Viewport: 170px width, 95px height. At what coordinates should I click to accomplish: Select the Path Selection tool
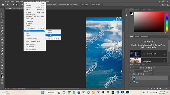(2, 60)
